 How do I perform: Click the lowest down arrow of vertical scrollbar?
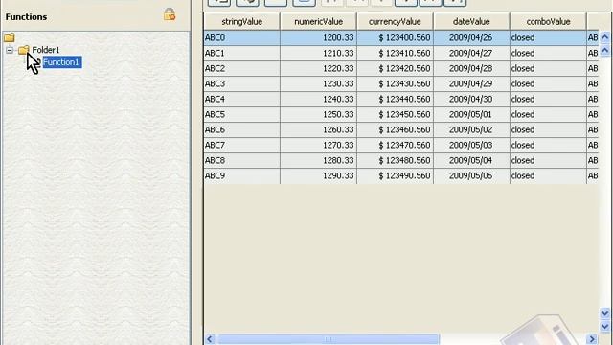tap(604, 326)
